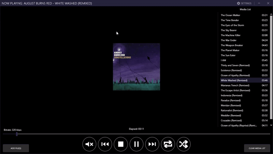Viewport: 273px width, 154px height.
Task: Open Settings via the gear icon
Action: click(244, 3)
